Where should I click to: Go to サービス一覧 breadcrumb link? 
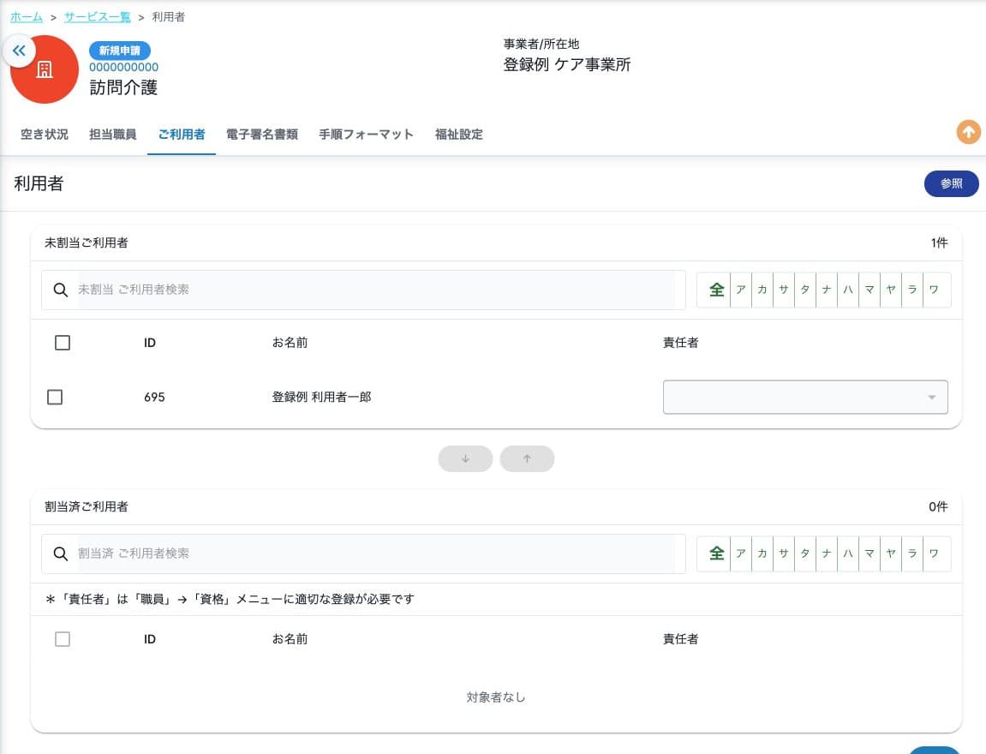pyautogui.click(x=98, y=17)
